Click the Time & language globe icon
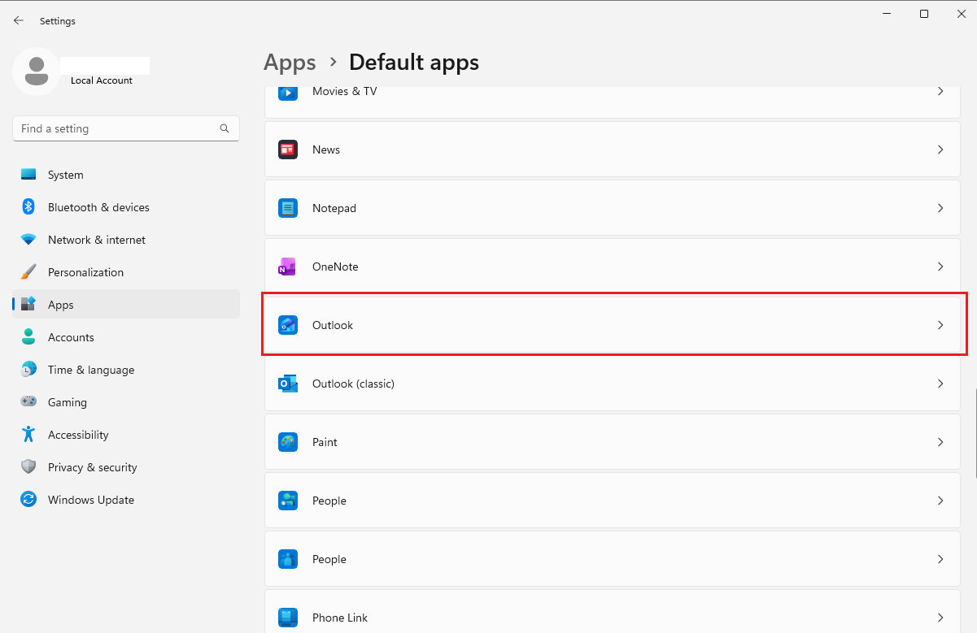 [x=28, y=370]
